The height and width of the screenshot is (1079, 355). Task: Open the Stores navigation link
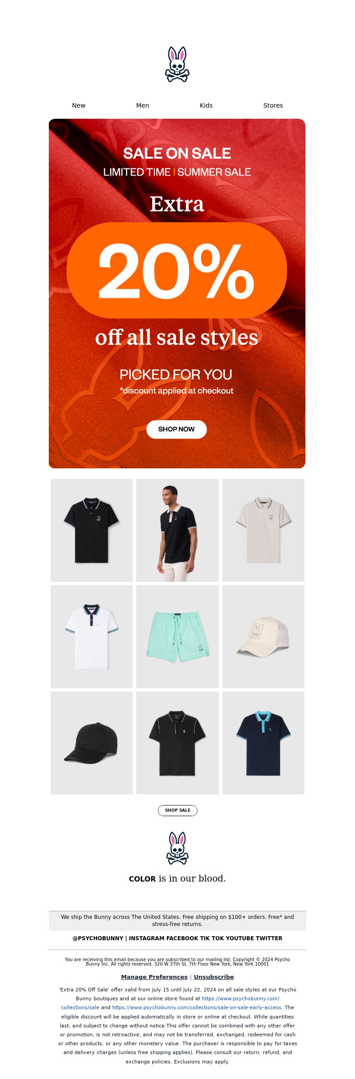(x=273, y=105)
